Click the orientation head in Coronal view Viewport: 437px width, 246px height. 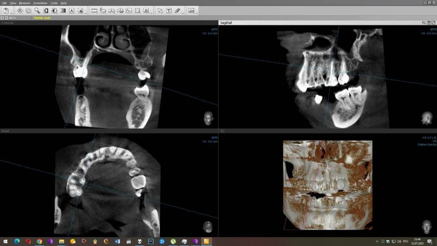(208, 118)
